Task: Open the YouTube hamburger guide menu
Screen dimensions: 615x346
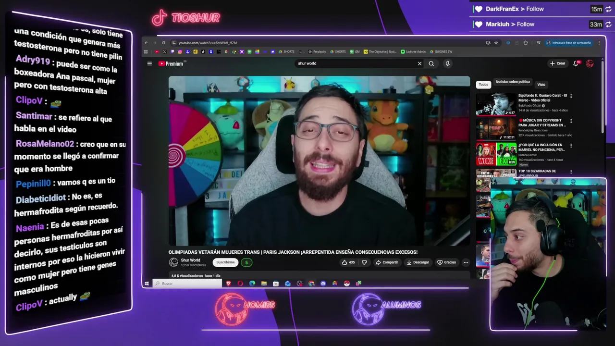Action: coord(149,63)
